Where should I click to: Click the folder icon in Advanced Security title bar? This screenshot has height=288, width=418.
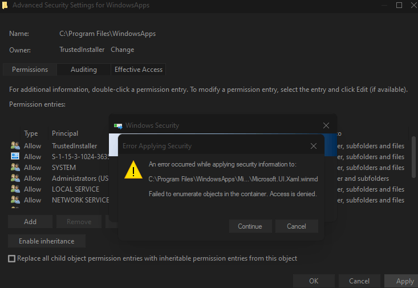(5, 5)
